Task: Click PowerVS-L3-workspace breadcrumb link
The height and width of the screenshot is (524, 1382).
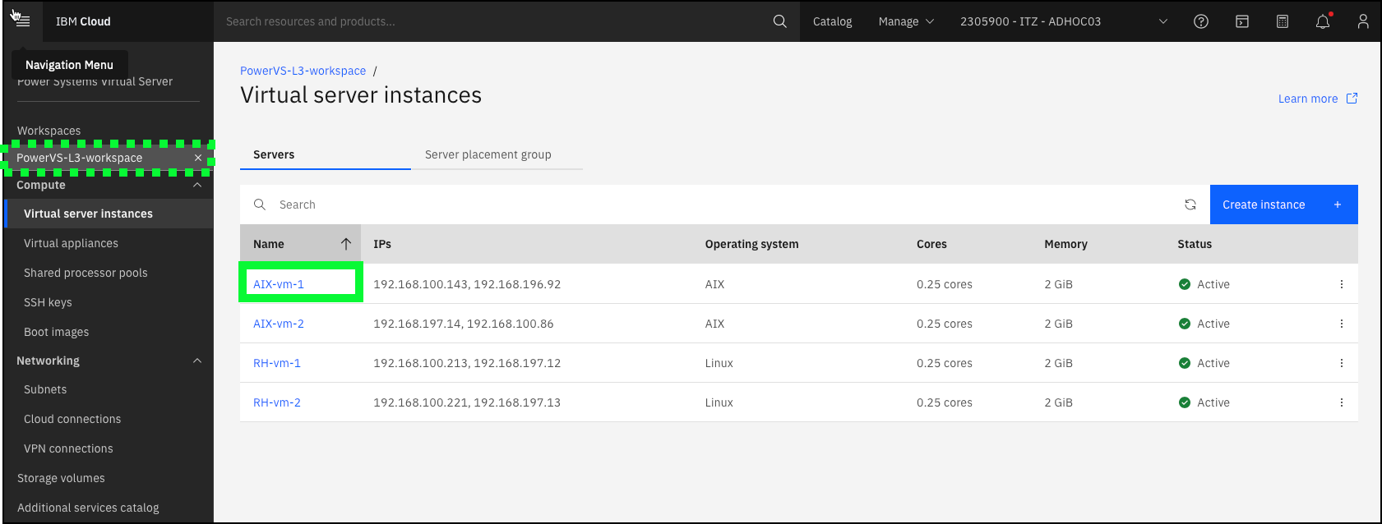Action: pos(303,71)
